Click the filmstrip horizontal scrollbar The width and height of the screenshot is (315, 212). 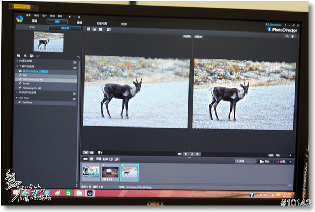pos(184,185)
